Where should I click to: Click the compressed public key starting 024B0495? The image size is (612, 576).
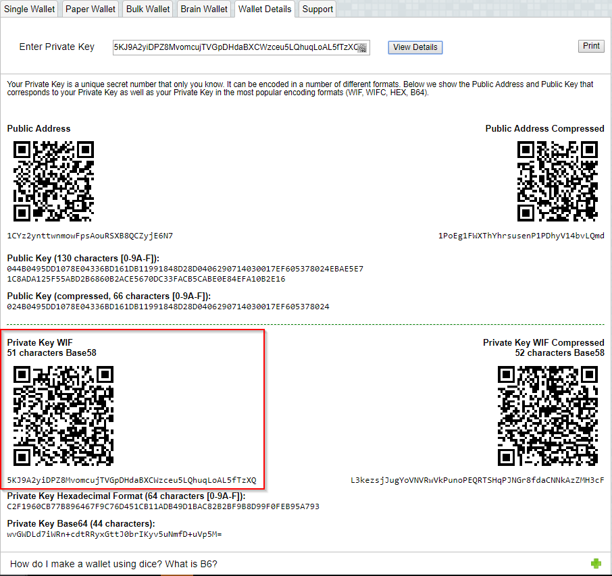click(x=168, y=307)
